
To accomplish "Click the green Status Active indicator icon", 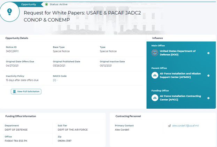I will pos(47,4).
